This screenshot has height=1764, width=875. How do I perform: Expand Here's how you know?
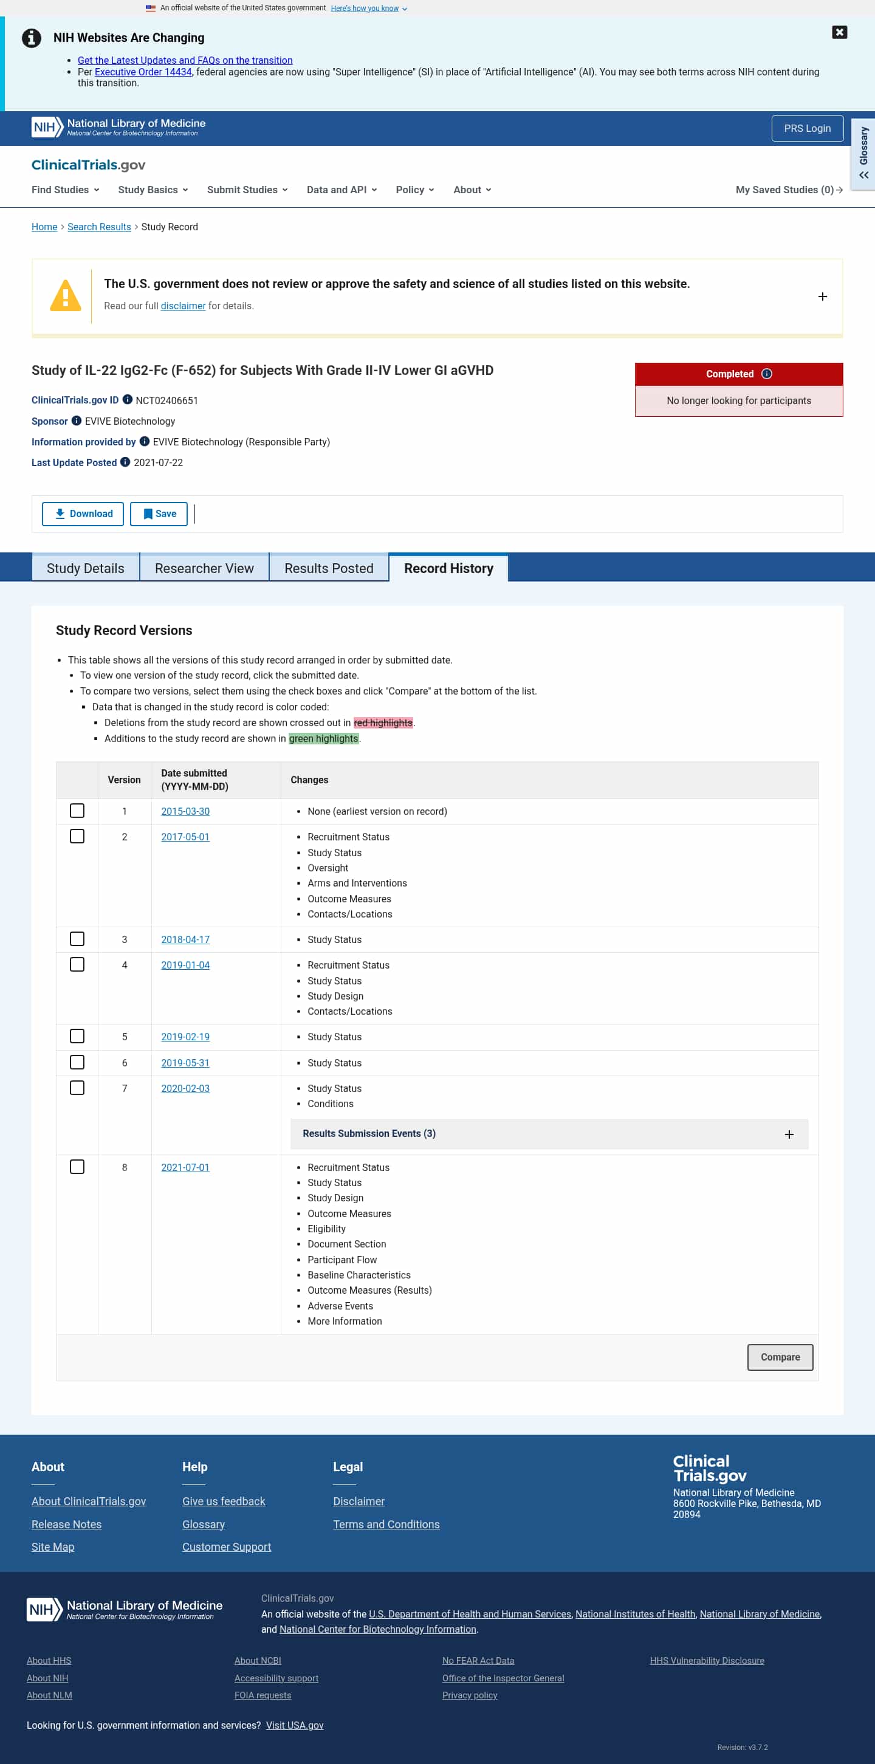(368, 9)
